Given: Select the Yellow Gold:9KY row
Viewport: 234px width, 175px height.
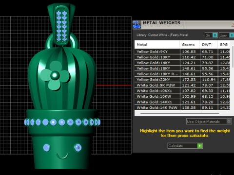Looking at the screenshot, I should (182, 52).
